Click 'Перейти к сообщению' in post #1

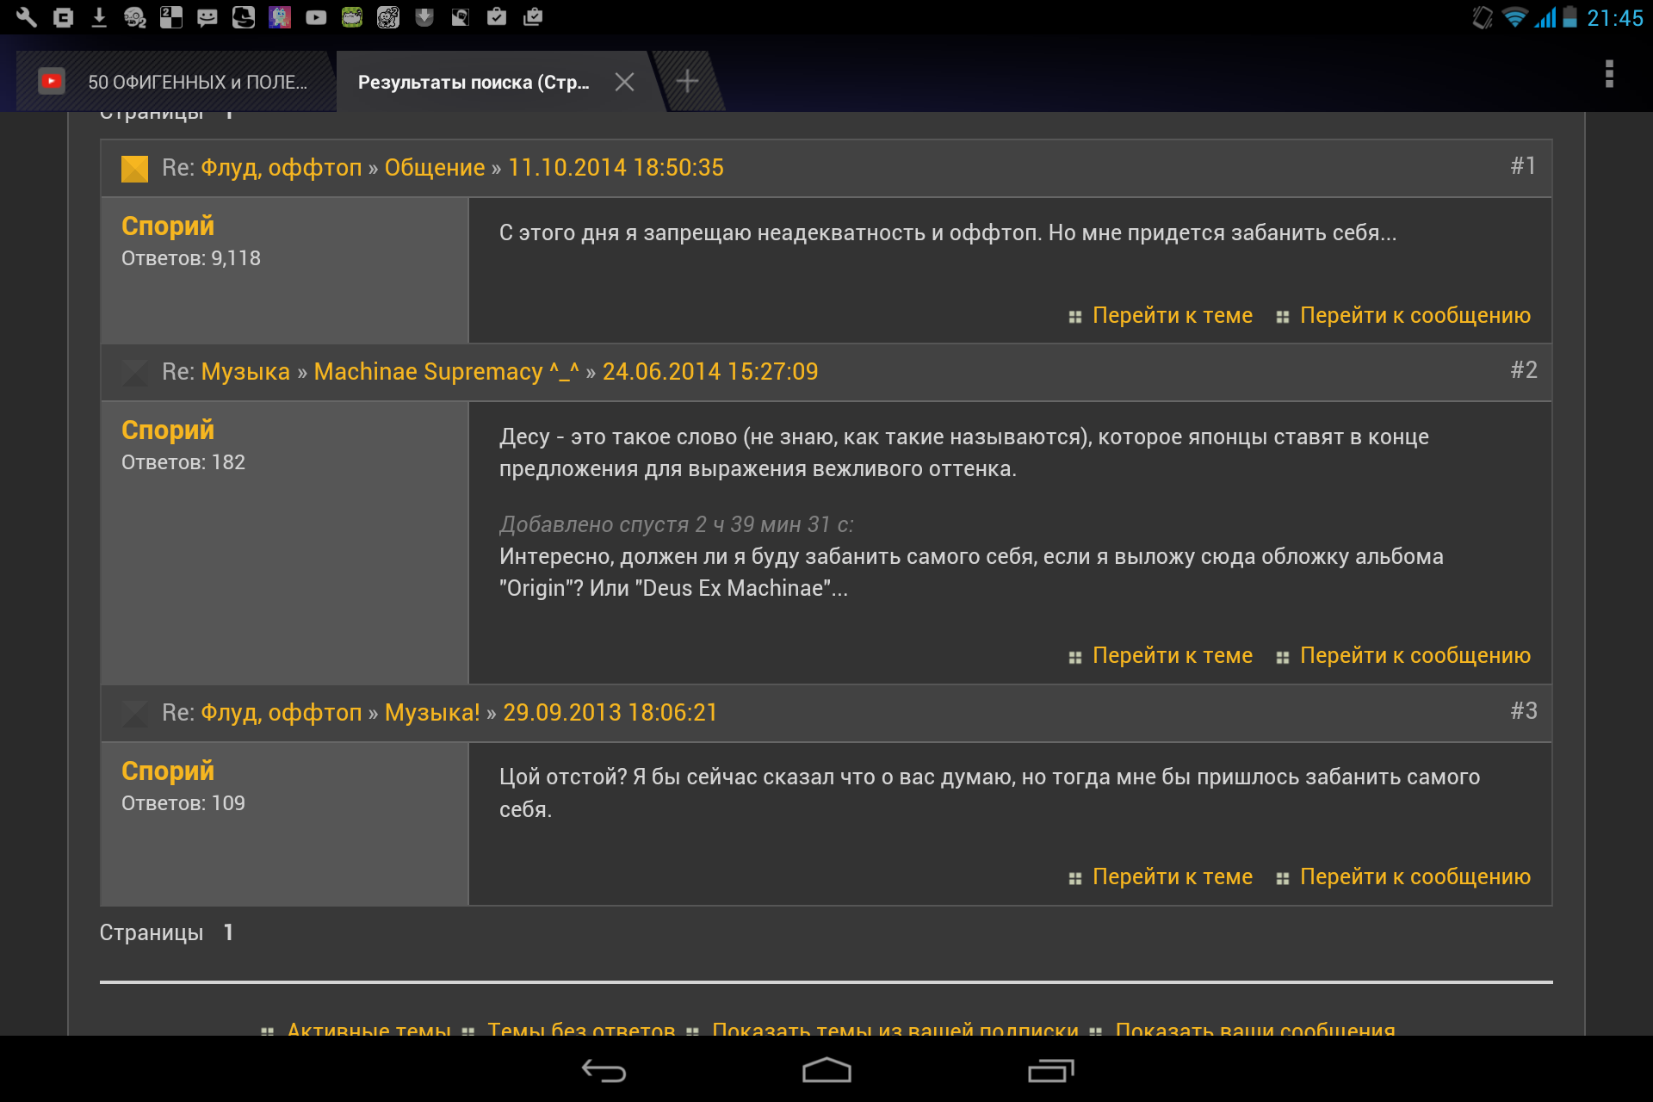point(1415,316)
